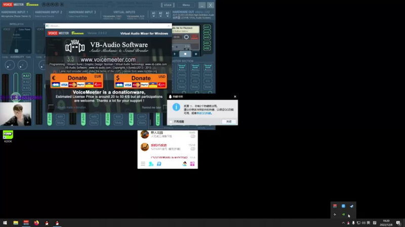405x227 pixels.
Task: Open the VBAN settings in VoiceMeeter
Action: coord(168,5)
